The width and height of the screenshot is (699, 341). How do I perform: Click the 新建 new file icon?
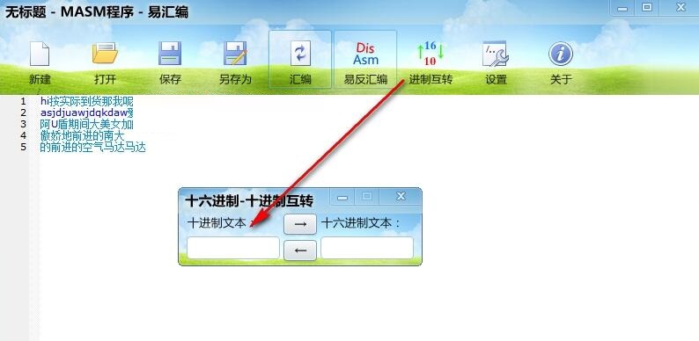click(x=40, y=54)
